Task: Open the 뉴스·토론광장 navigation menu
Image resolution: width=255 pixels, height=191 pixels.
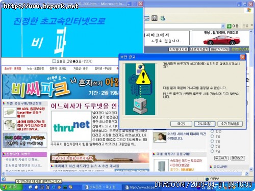Action: tap(35, 68)
